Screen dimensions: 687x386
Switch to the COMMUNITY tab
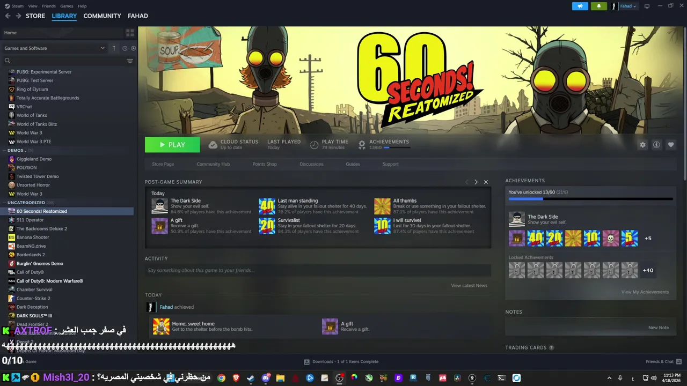click(102, 16)
